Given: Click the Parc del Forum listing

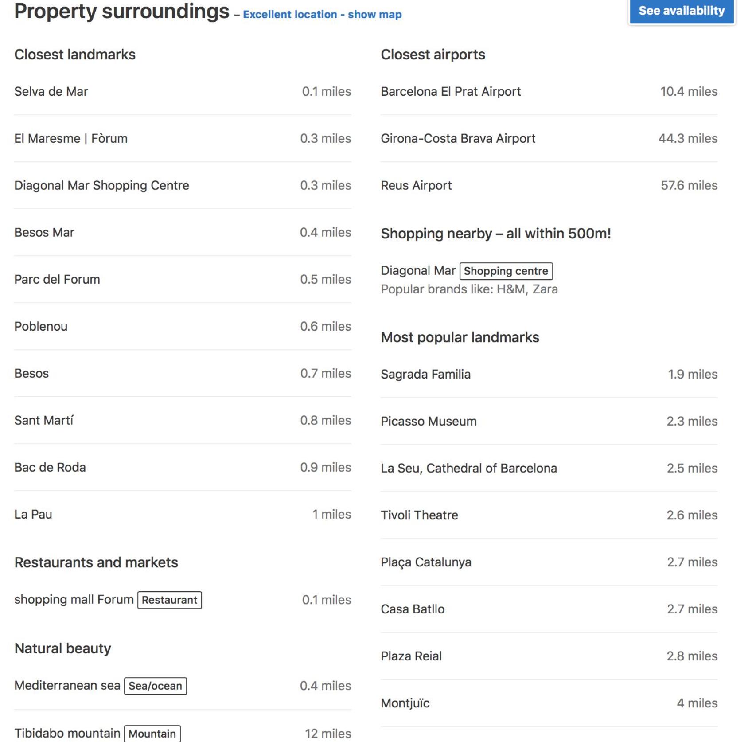Looking at the screenshot, I should coord(183,279).
